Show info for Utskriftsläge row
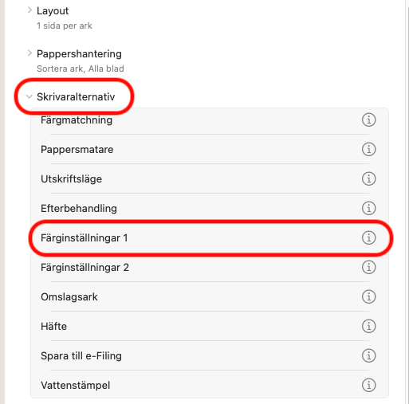Image resolution: width=409 pixels, height=404 pixels. pos(368,178)
